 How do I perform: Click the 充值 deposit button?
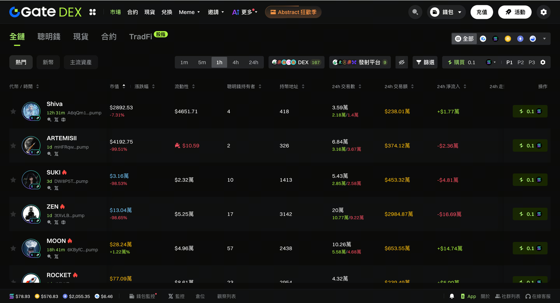pos(482,12)
